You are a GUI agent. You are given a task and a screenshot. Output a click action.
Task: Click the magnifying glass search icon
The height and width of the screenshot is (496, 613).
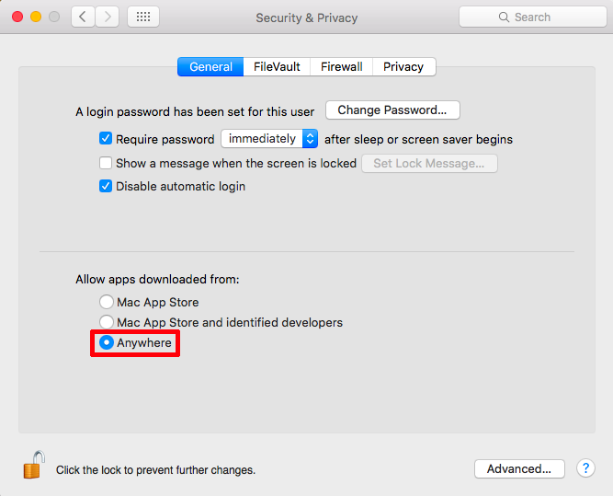(504, 17)
